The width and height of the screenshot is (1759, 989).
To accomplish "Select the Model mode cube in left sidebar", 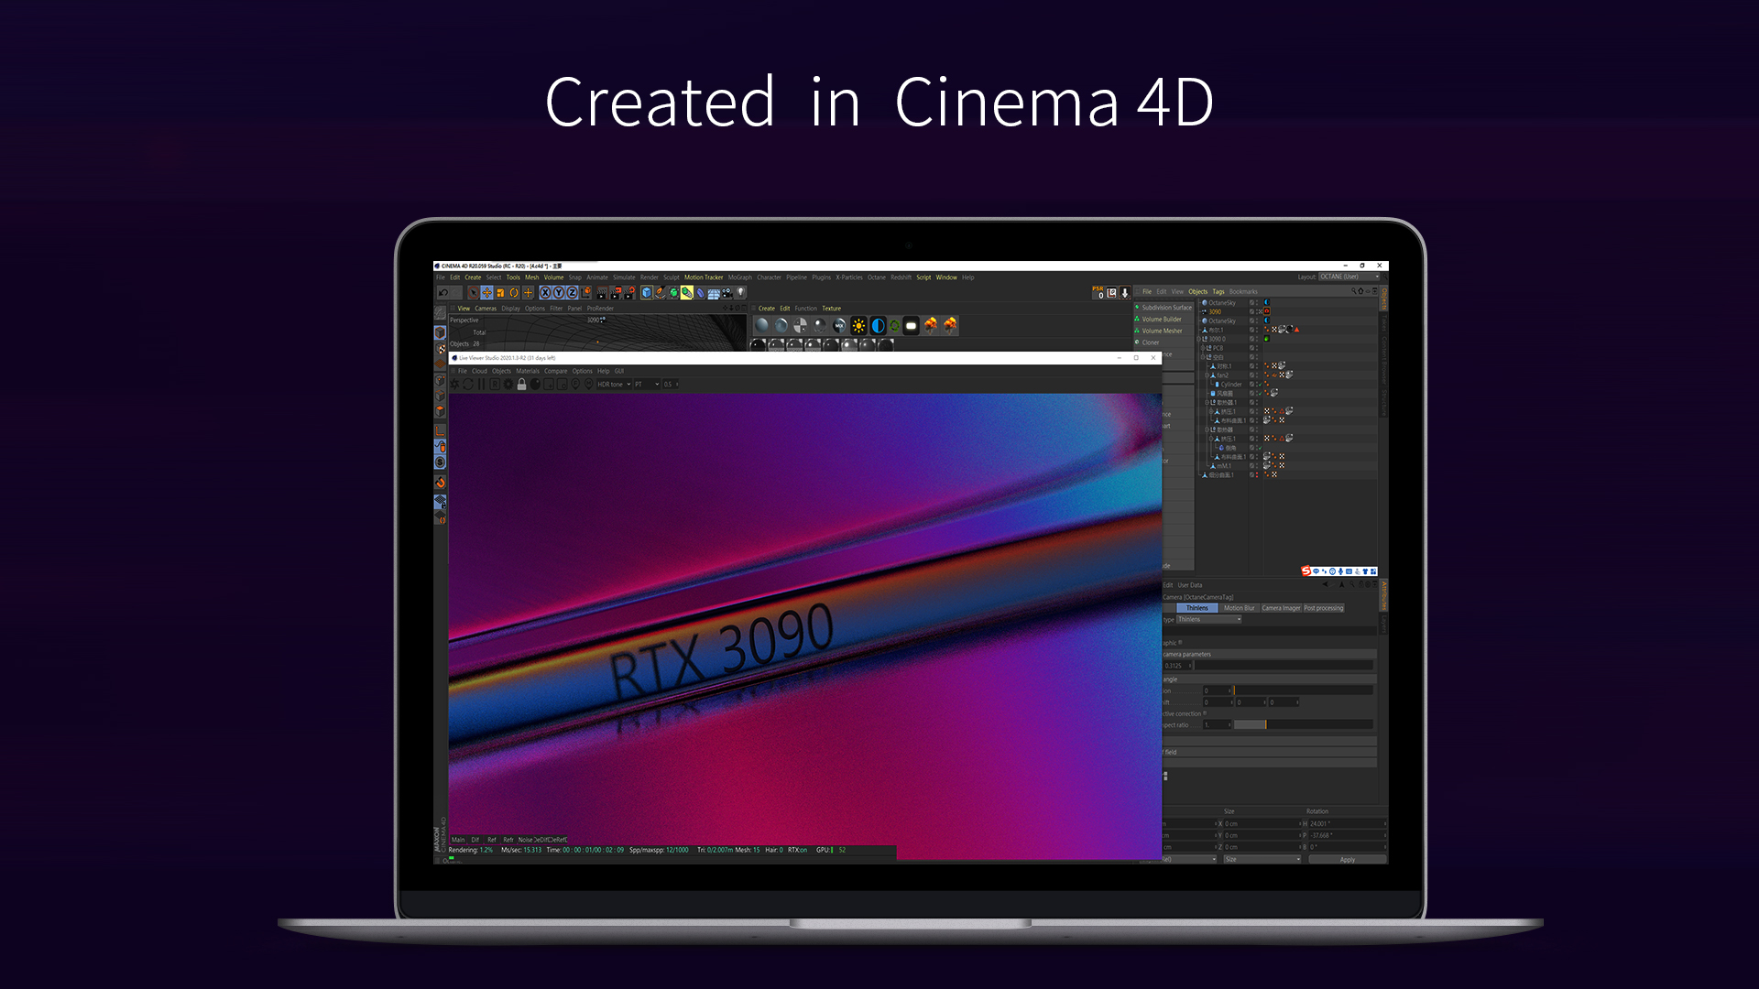I will tap(440, 333).
